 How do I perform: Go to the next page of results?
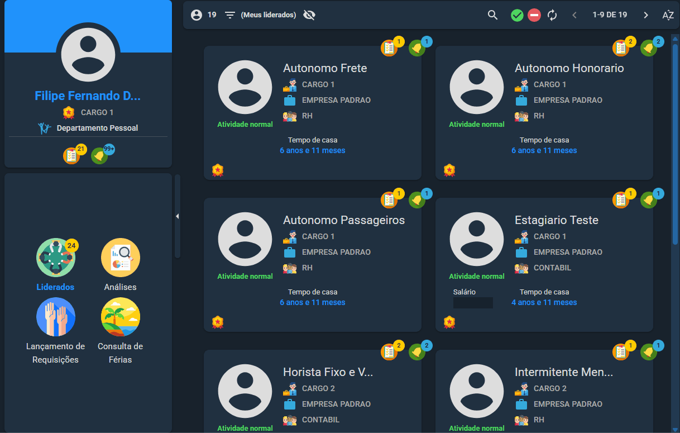pos(646,15)
